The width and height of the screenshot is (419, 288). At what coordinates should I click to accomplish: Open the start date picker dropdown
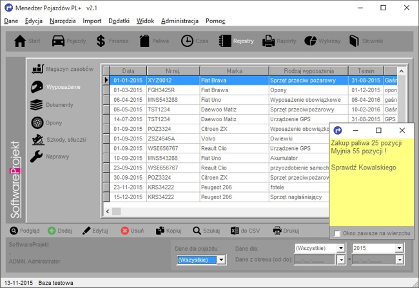coord(341,260)
